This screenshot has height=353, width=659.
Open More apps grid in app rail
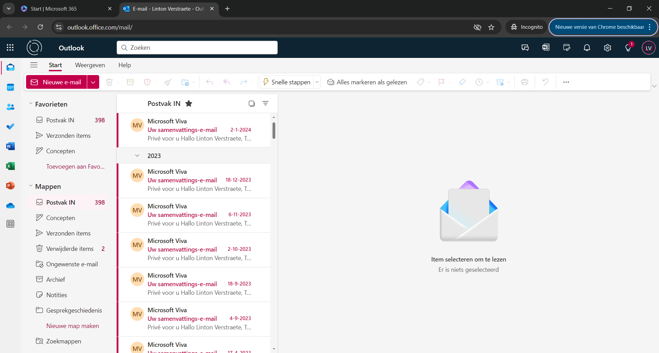pyautogui.click(x=10, y=224)
